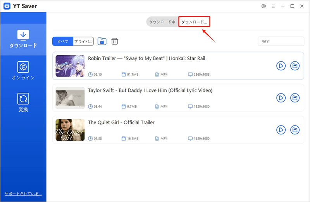Image resolution: width=310 pixels, height=202 pixels.
Task: Select the プライバ... filter tab
Action: (x=83, y=41)
